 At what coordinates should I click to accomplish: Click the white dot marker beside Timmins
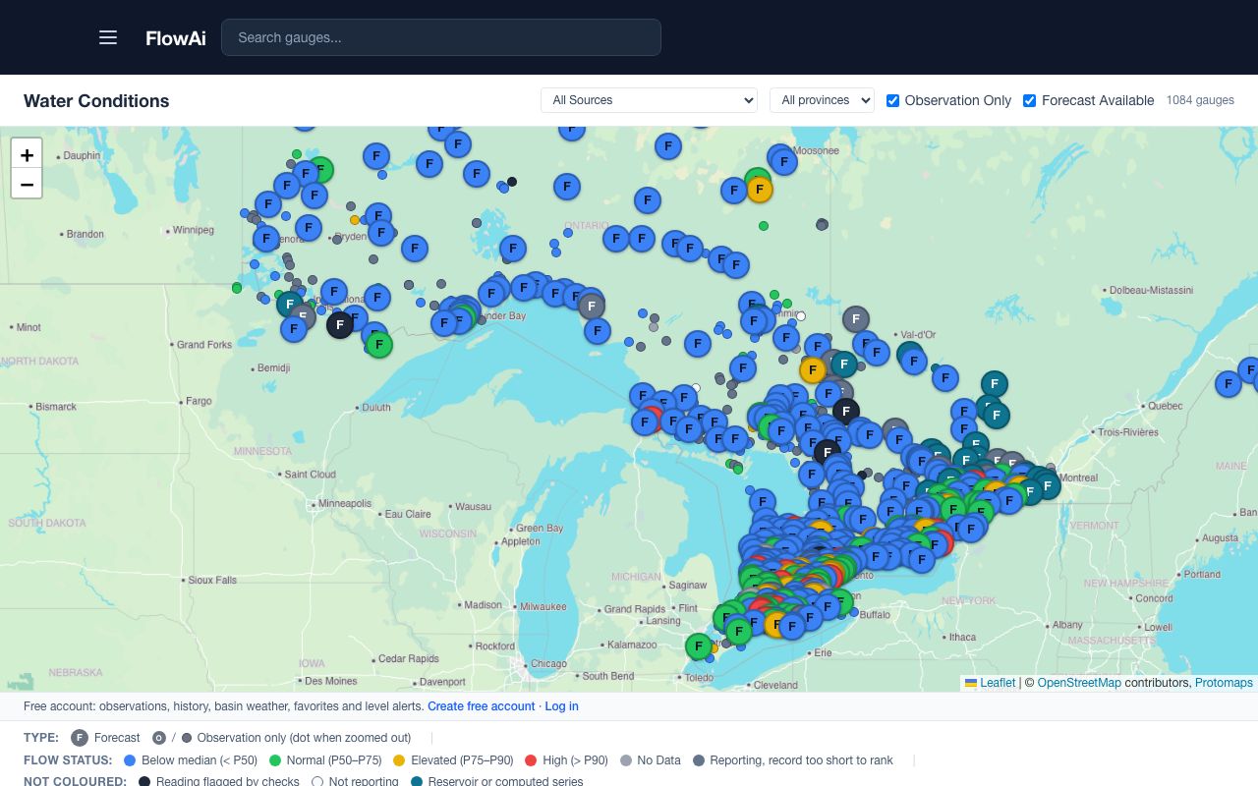tap(801, 316)
